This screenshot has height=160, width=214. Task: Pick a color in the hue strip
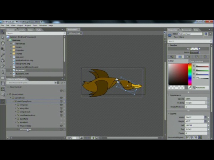[x=190, y=75]
